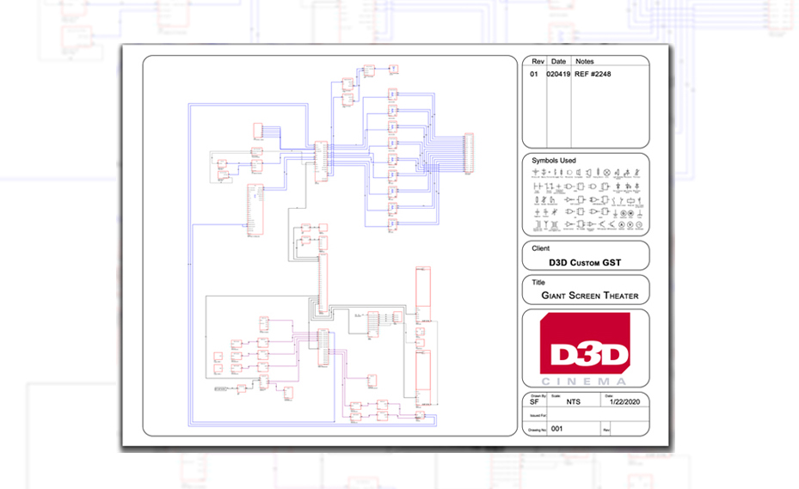Click the Drawing No value 001
The width and height of the screenshot is (799, 489).
click(556, 427)
